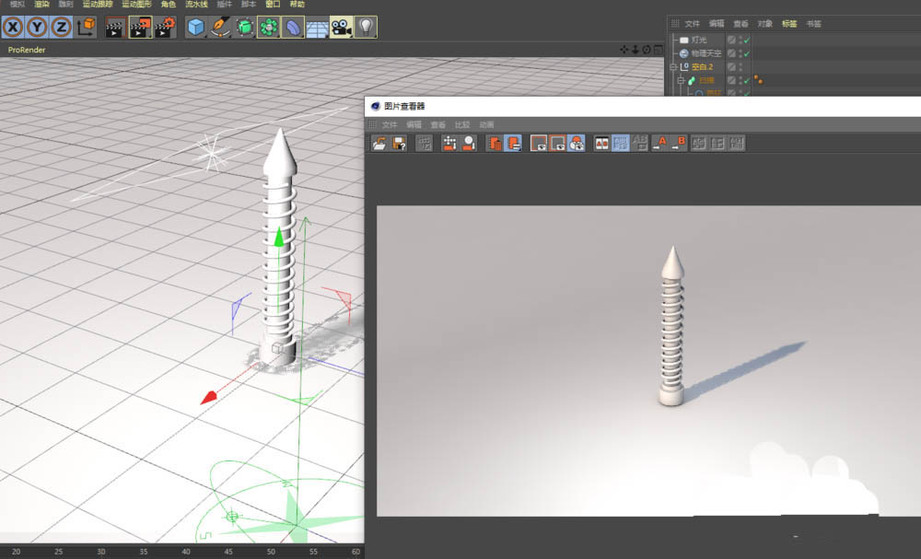This screenshot has height=559, width=921.
Task: Add a floor/environment object
Action: click(317, 27)
